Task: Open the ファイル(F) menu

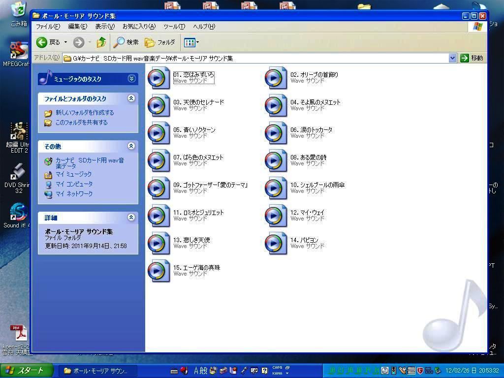Action: point(48,27)
